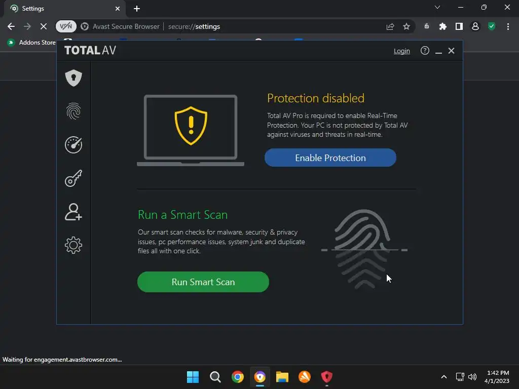Open the TotalAV shield protection section
Screen dimensions: 519x389
tap(73, 77)
